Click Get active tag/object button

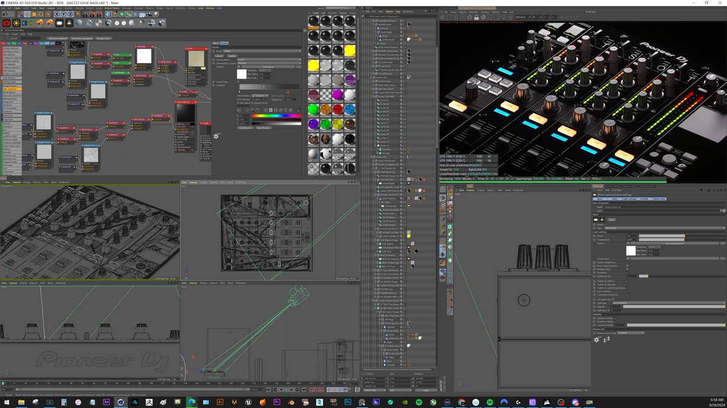82,39
